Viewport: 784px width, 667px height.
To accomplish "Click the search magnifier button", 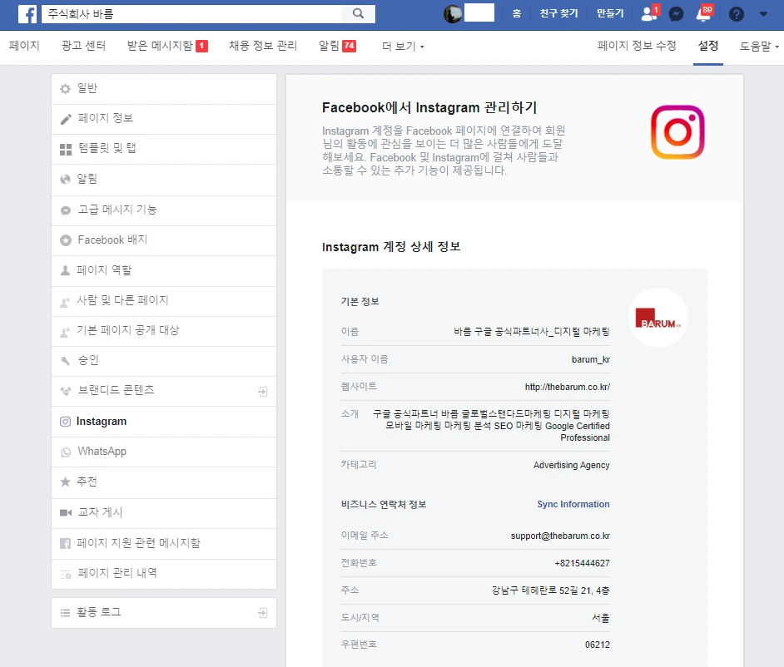I will click(358, 13).
